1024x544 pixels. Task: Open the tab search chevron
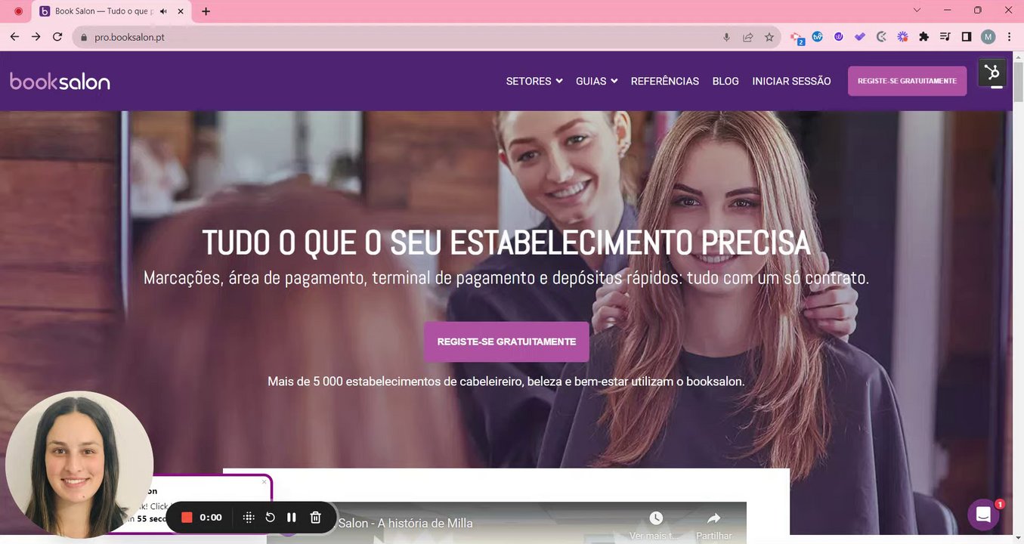pos(917,11)
